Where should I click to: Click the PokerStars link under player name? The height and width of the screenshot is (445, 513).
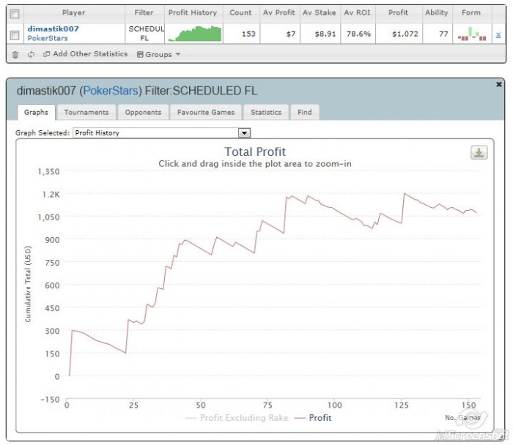tap(48, 38)
